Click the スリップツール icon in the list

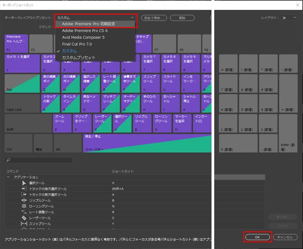pos(24,224)
